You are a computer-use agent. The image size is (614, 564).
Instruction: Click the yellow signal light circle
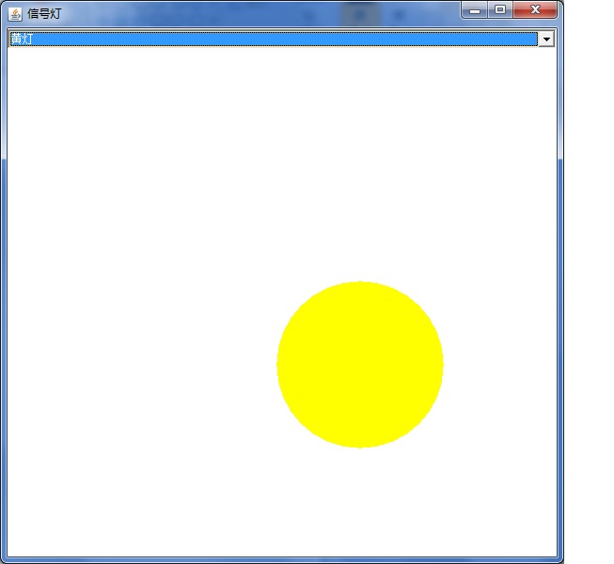[x=360, y=365]
